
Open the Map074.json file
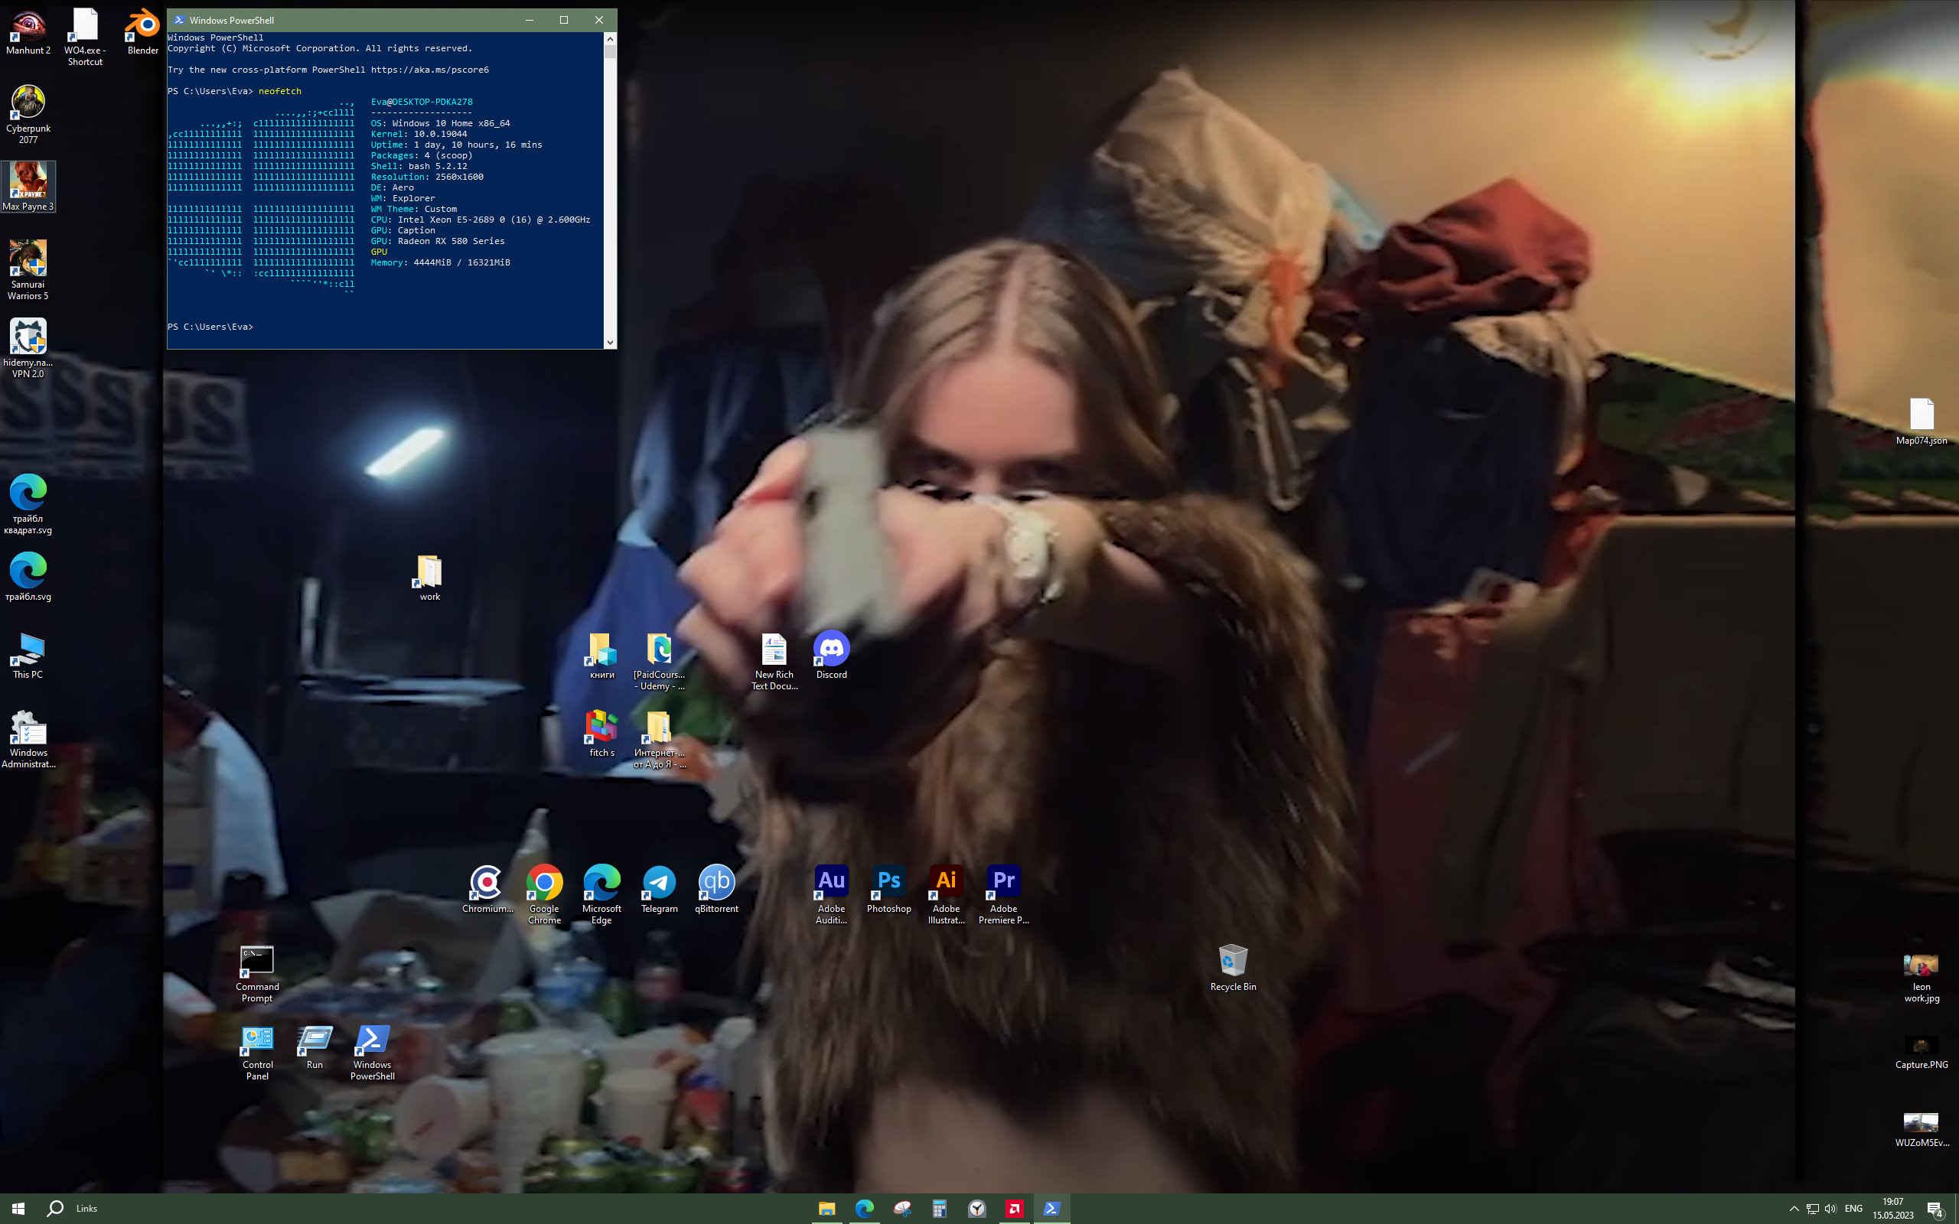(x=1921, y=421)
